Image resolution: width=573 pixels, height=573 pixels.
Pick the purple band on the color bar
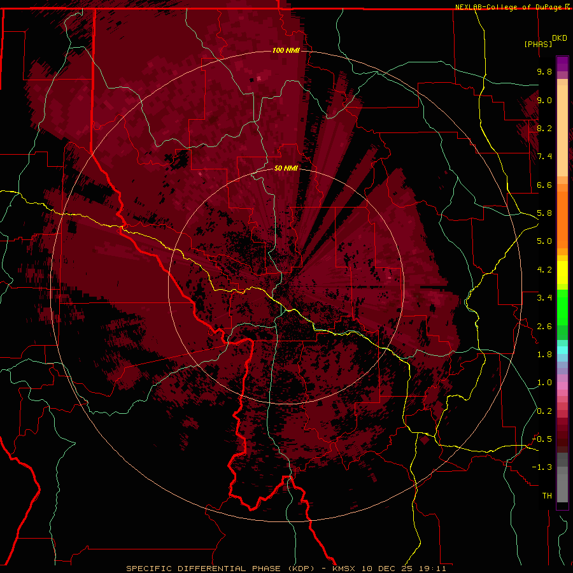[562, 64]
